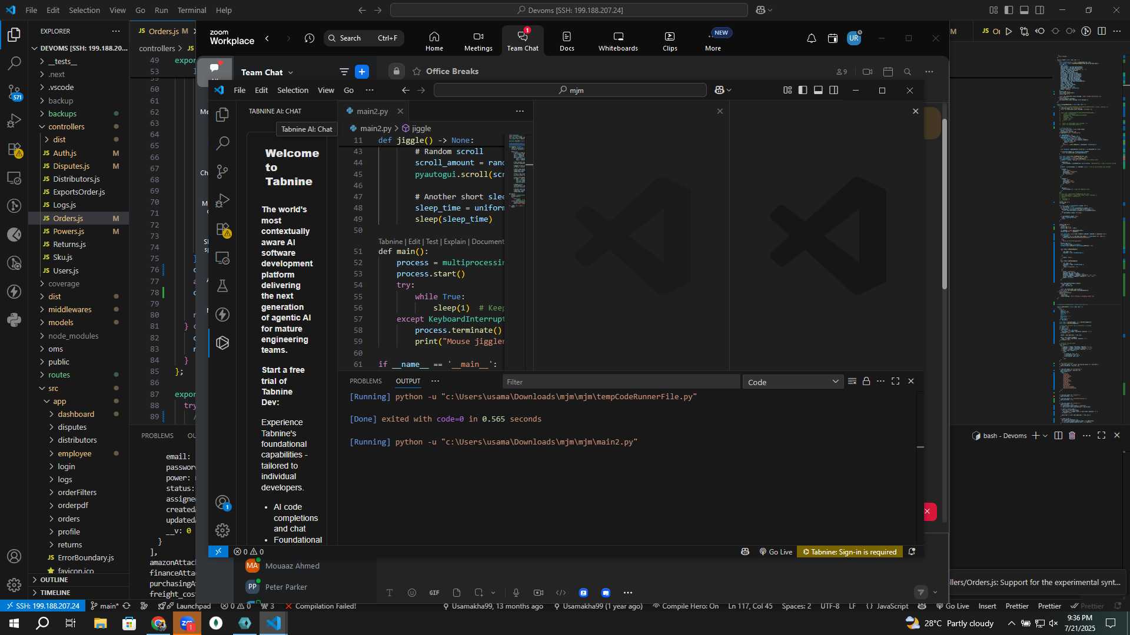Click Explain code lens above main()
The image size is (1130, 635).
pyautogui.click(x=454, y=242)
